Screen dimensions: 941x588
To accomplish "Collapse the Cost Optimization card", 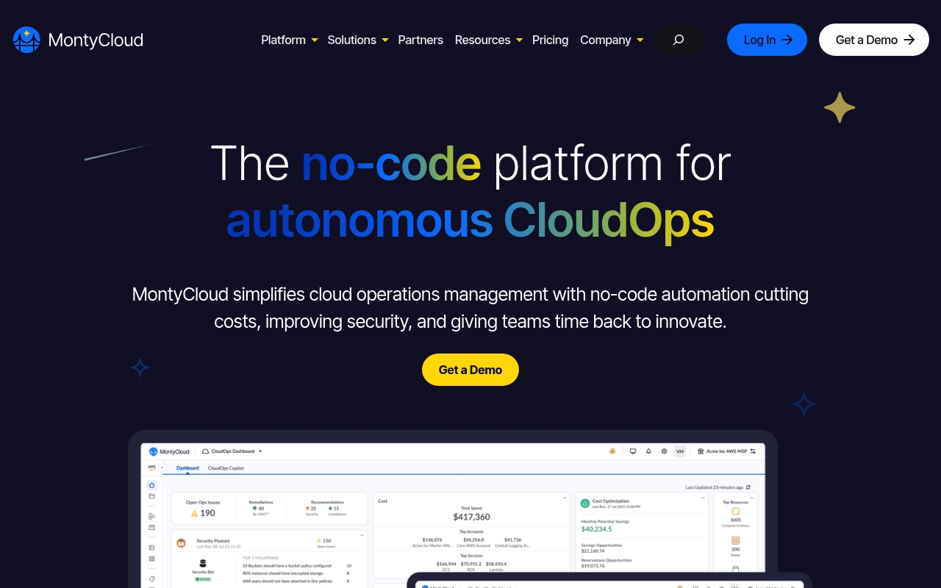I will click(703, 498).
